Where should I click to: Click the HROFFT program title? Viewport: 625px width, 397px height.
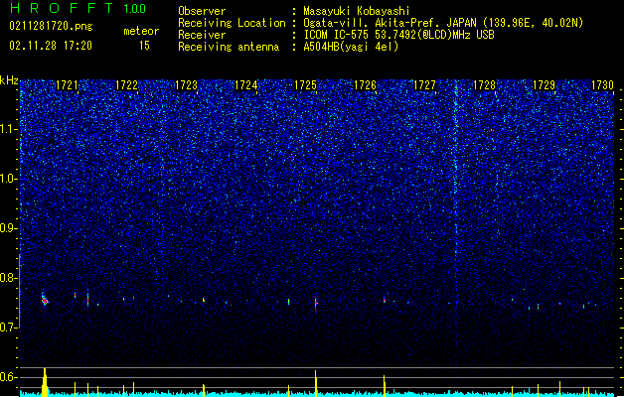[62, 8]
